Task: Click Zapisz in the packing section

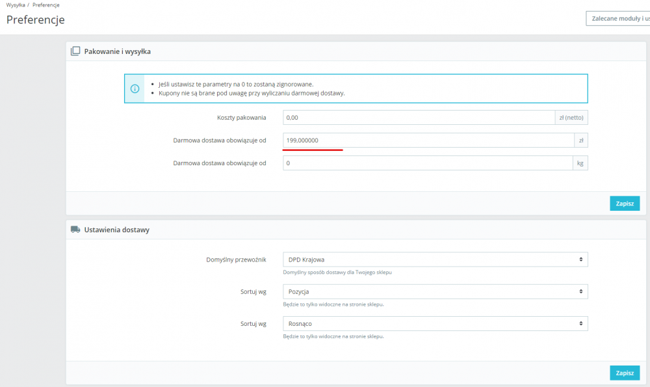Action: (x=624, y=204)
